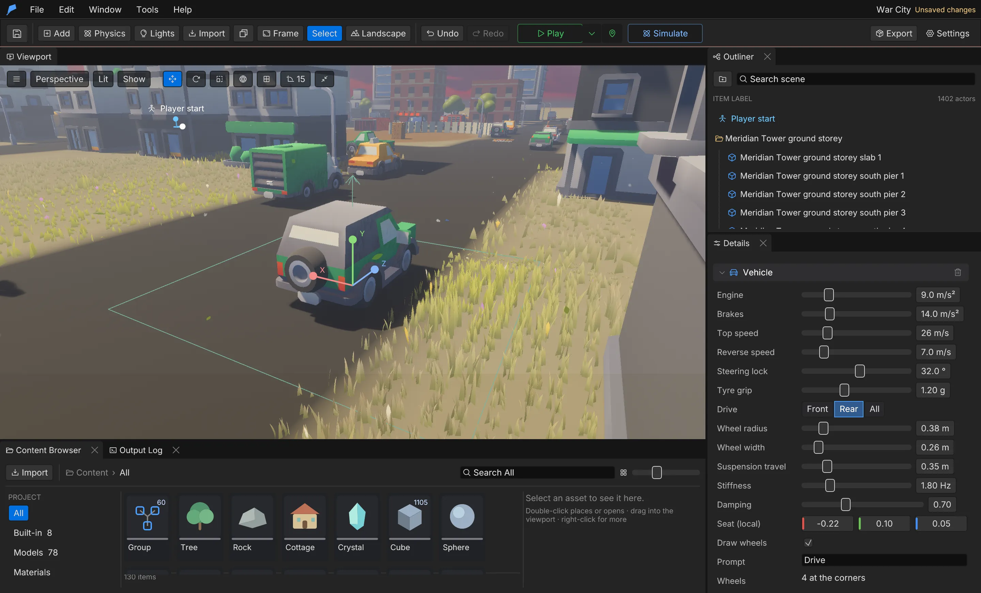This screenshot has width=981, height=593.
Task: Select the rotate gizmo tool
Action: coord(196,79)
